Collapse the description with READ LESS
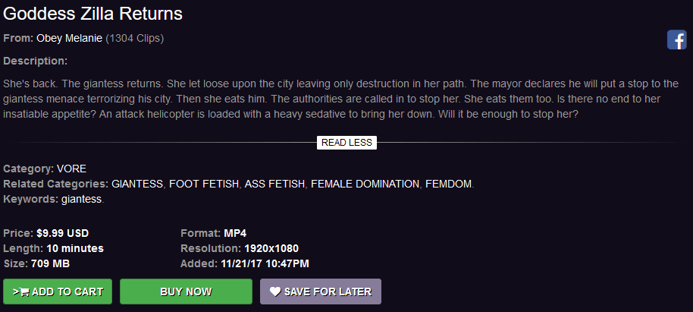 tap(346, 143)
